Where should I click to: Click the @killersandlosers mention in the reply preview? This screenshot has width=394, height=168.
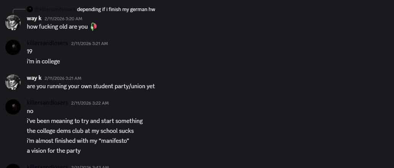(55, 9)
